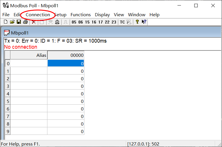Click the Alias cell in row 3
The image size is (222, 147).
point(29,86)
